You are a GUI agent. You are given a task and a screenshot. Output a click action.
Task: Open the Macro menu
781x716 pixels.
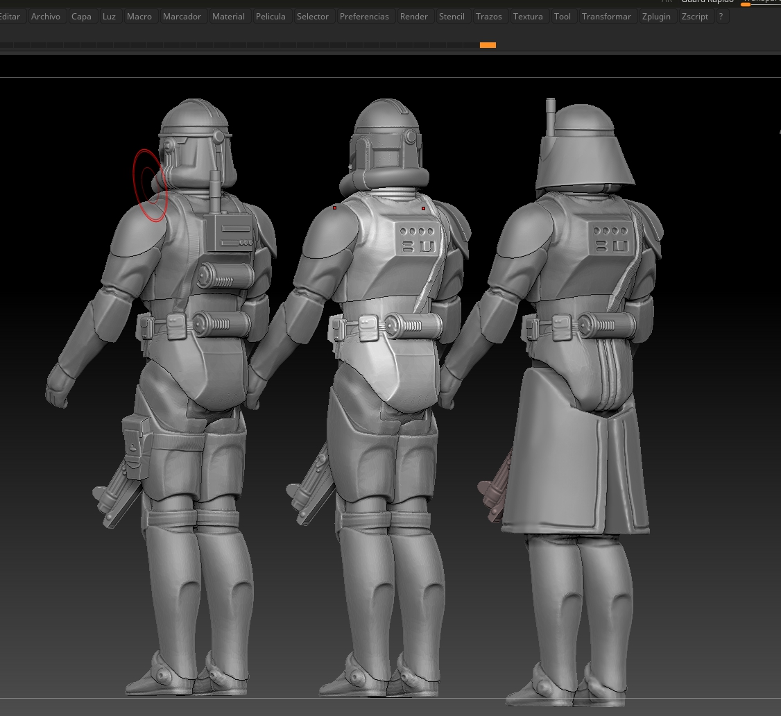139,17
